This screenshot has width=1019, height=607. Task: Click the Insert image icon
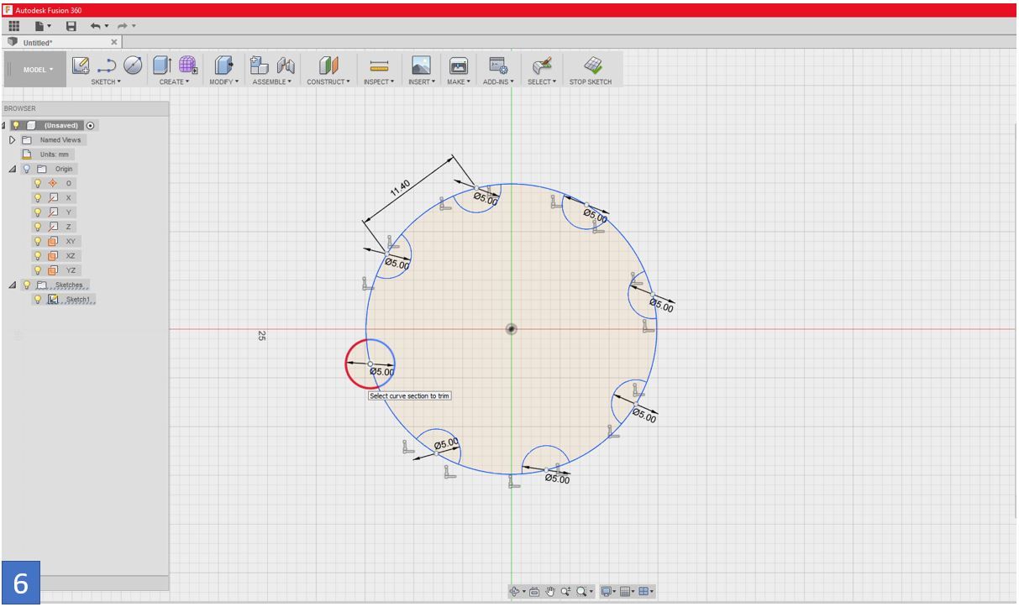pos(421,65)
